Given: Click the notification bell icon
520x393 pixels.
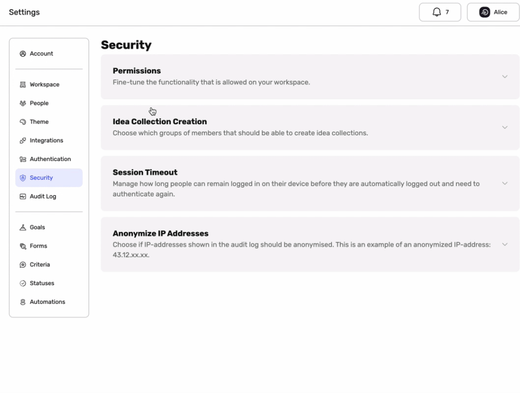Looking at the screenshot, I should pyautogui.click(x=436, y=12).
